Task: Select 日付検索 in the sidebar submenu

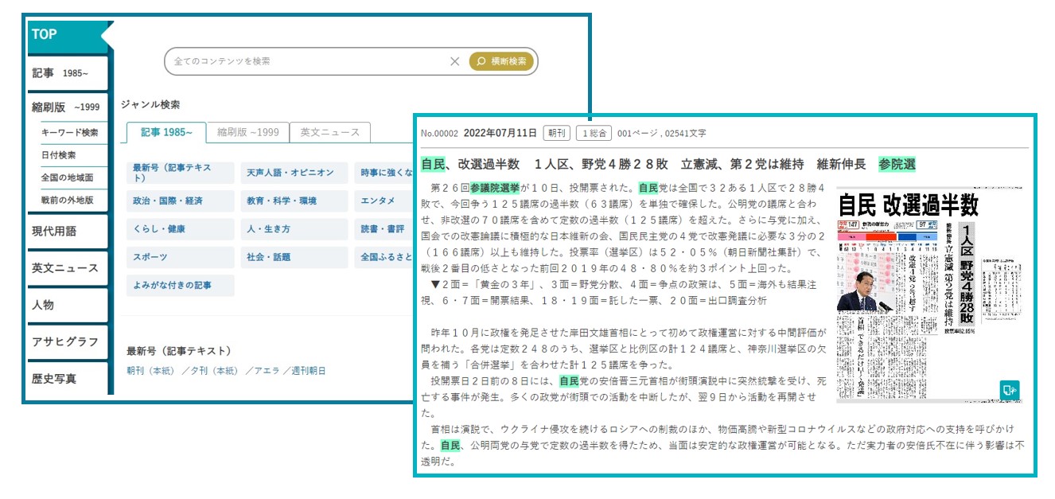Action: point(71,155)
